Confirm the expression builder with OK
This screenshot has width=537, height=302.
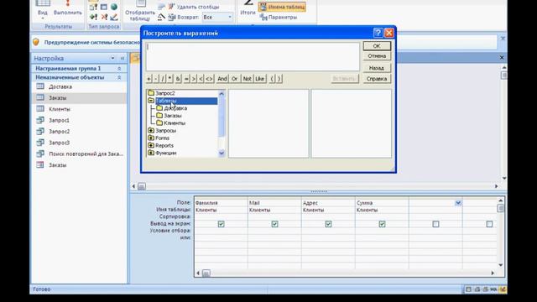click(x=377, y=46)
